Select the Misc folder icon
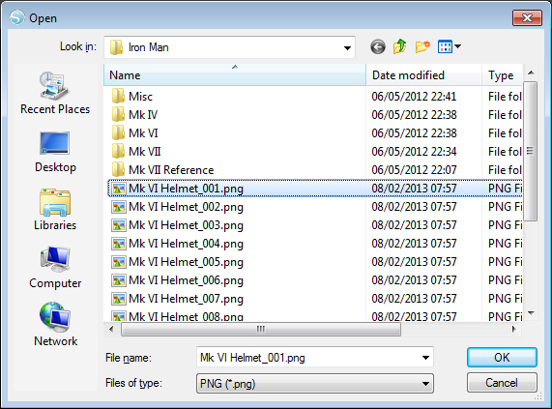This screenshot has height=409, width=552. [x=118, y=96]
